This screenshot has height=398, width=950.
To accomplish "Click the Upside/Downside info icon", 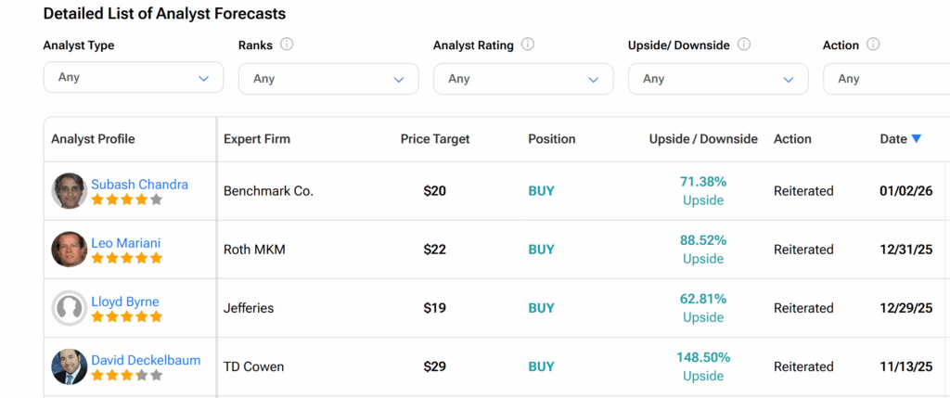I will point(744,45).
